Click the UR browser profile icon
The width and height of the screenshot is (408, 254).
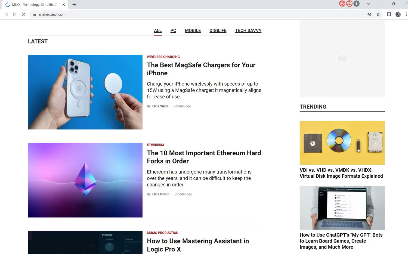click(398, 14)
